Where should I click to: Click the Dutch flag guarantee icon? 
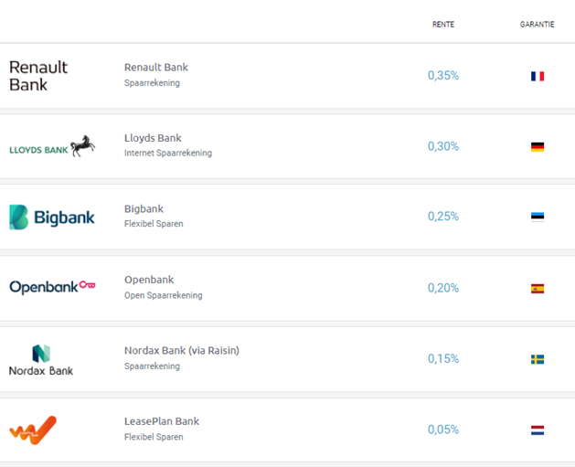(x=538, y=430)
